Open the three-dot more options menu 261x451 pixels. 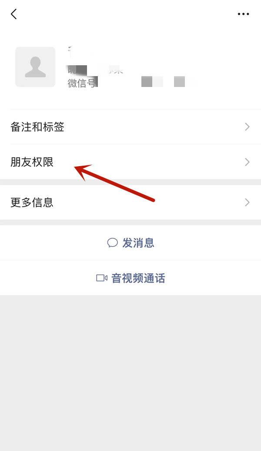(243, 14)
